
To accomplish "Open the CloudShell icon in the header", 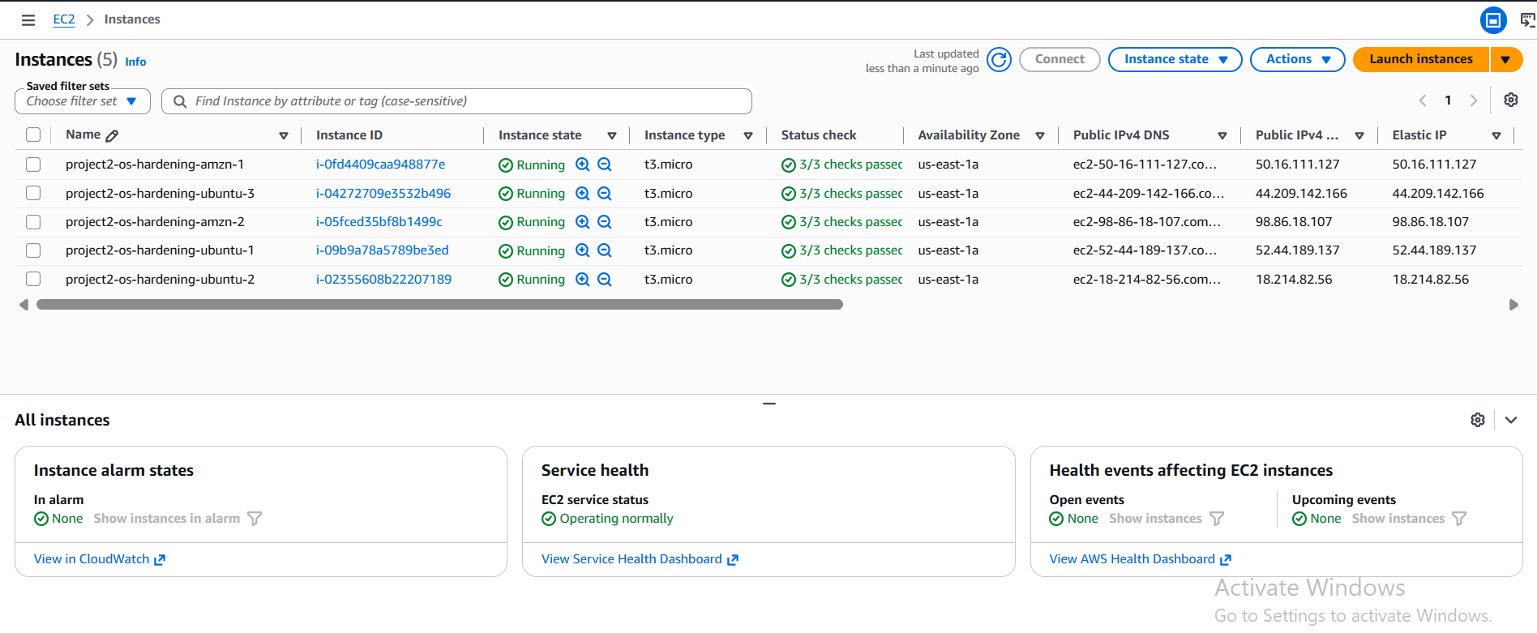I will pyautogui.click(x=1527, y=19).
